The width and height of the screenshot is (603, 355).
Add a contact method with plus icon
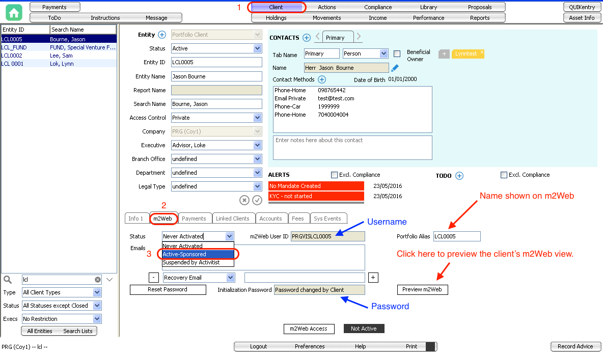tap(322, 79)
